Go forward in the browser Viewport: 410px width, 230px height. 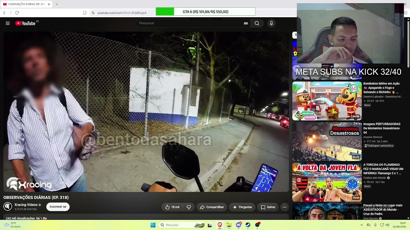tap(11, 13)
